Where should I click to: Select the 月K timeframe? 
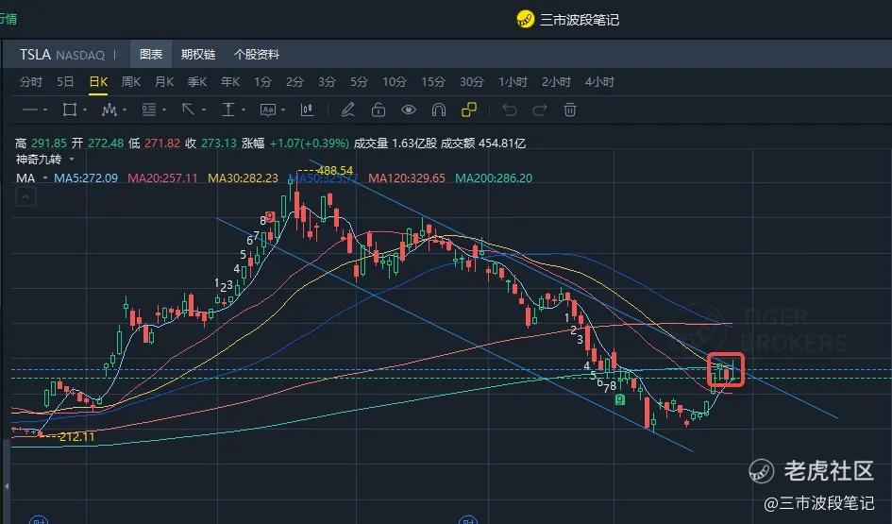(164, 82)
